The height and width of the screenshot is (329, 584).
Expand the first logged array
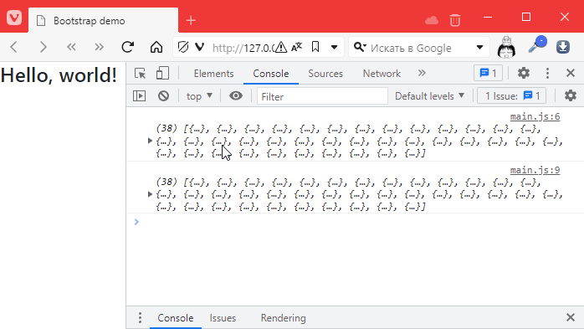pyautogui.click(x=150, y=141)
